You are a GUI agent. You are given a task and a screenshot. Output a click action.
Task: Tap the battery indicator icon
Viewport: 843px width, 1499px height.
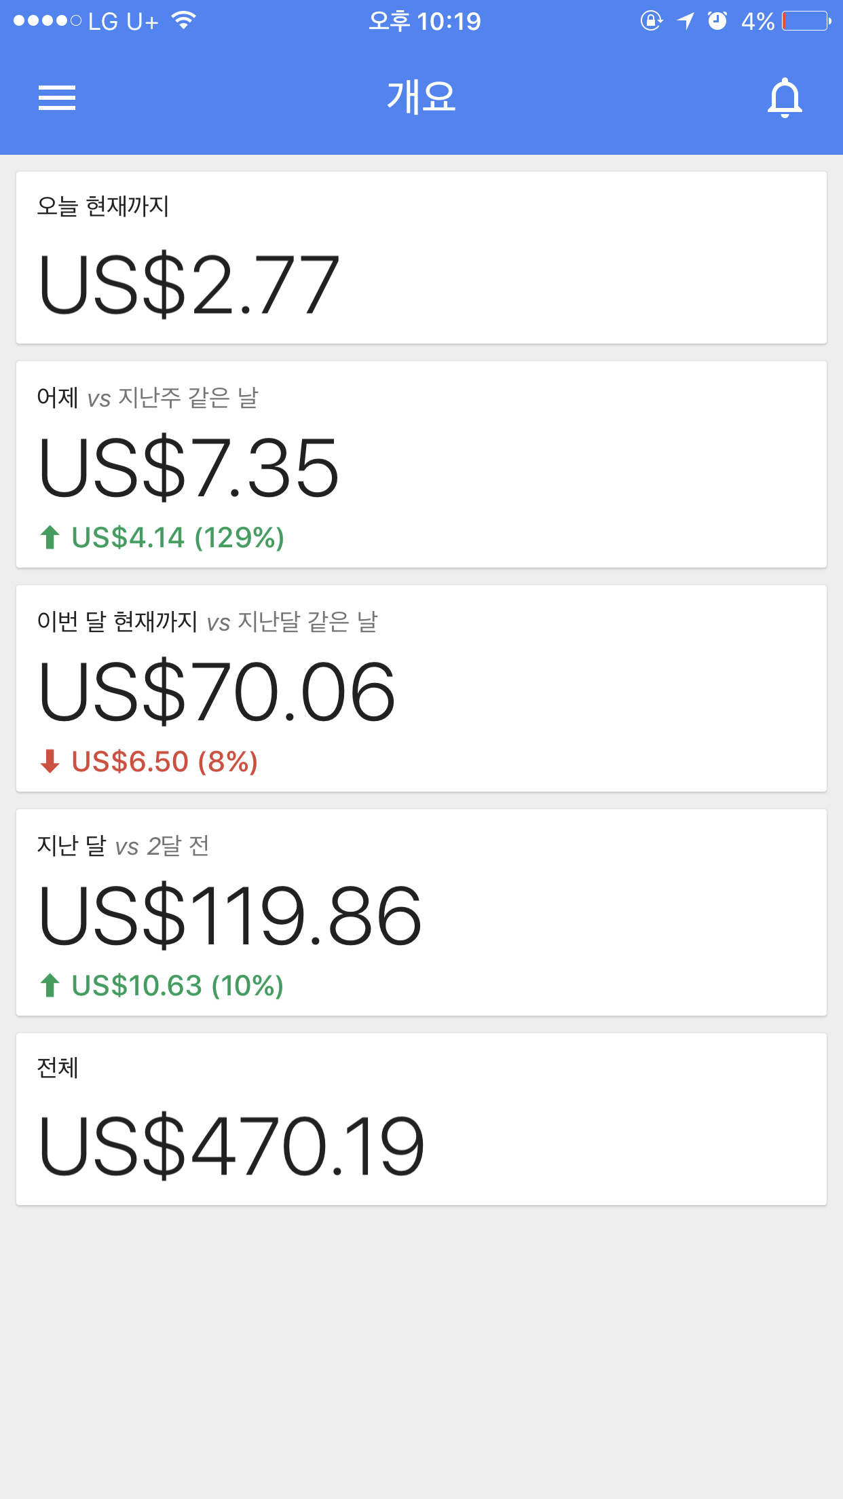(806, 21)
